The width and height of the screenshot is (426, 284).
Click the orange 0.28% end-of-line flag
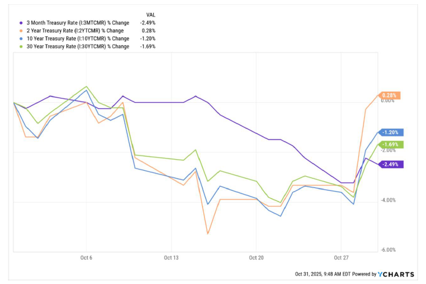390,95
